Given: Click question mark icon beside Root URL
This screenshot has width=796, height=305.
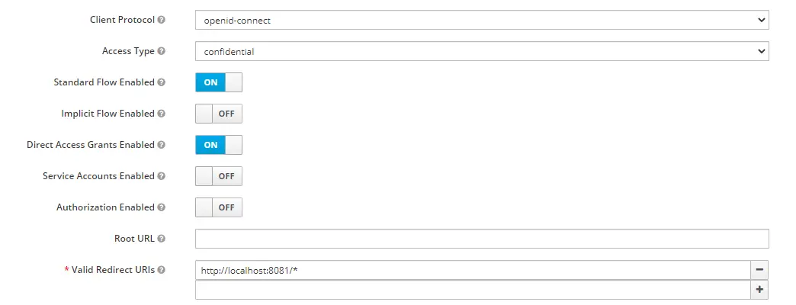Looking at the screenshot, I should click(x=162, y=239).
